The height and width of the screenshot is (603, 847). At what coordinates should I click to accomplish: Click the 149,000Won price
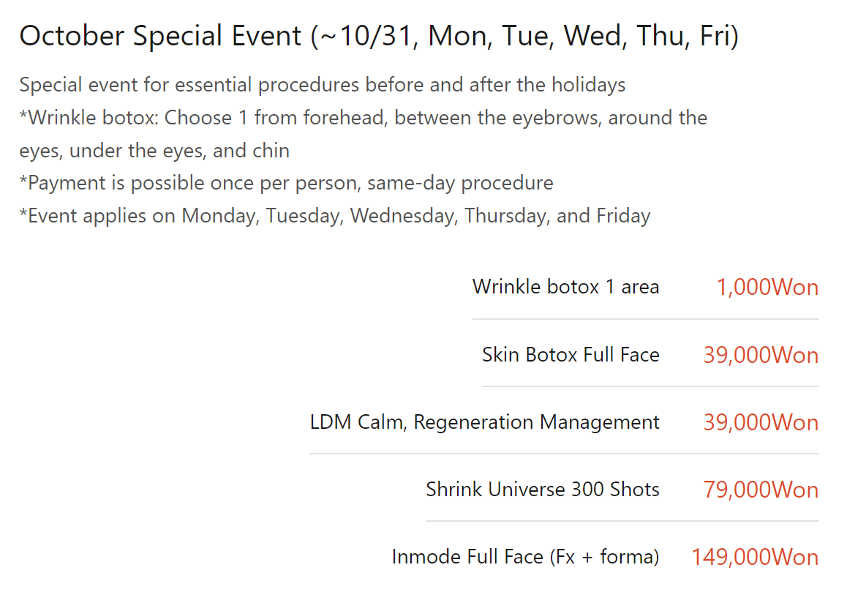[x=755, y=558]
